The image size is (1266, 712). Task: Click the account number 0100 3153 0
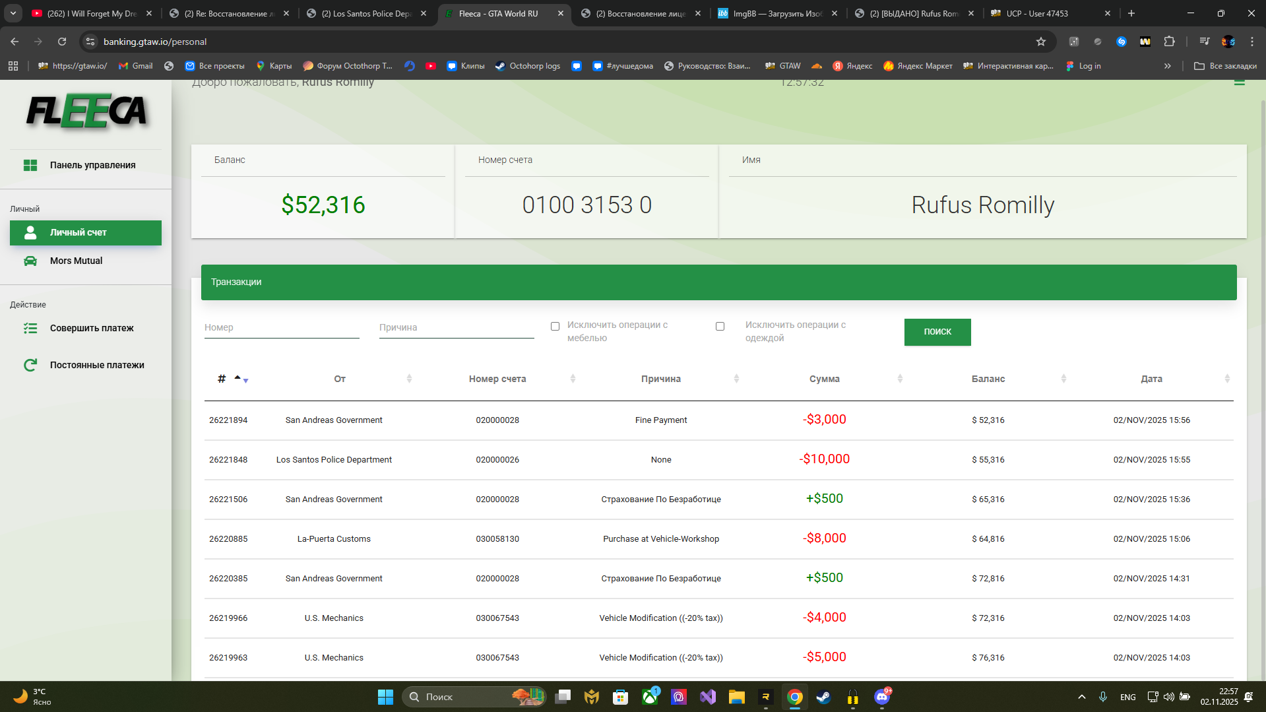coord(587,205)
